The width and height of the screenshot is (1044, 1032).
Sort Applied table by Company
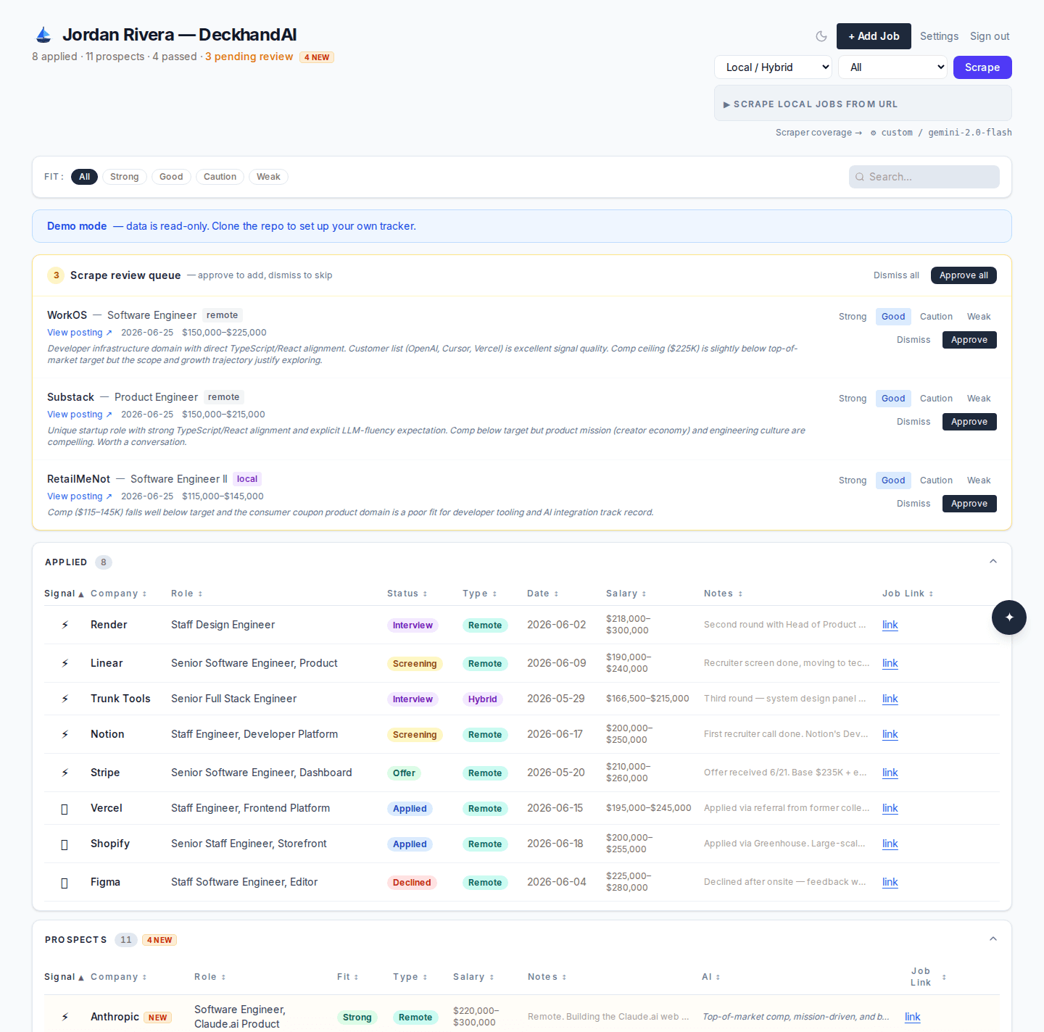[x=119, y=594]
